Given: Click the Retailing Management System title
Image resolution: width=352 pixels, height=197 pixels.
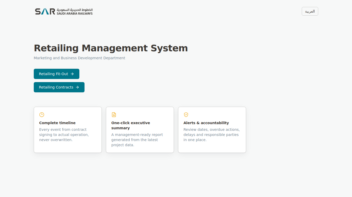Looking at the screenshot, I should [111, 48].
